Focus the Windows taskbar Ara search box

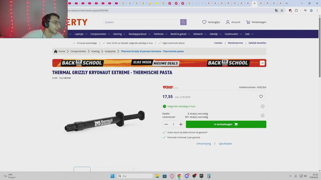(x=135, y=176)
